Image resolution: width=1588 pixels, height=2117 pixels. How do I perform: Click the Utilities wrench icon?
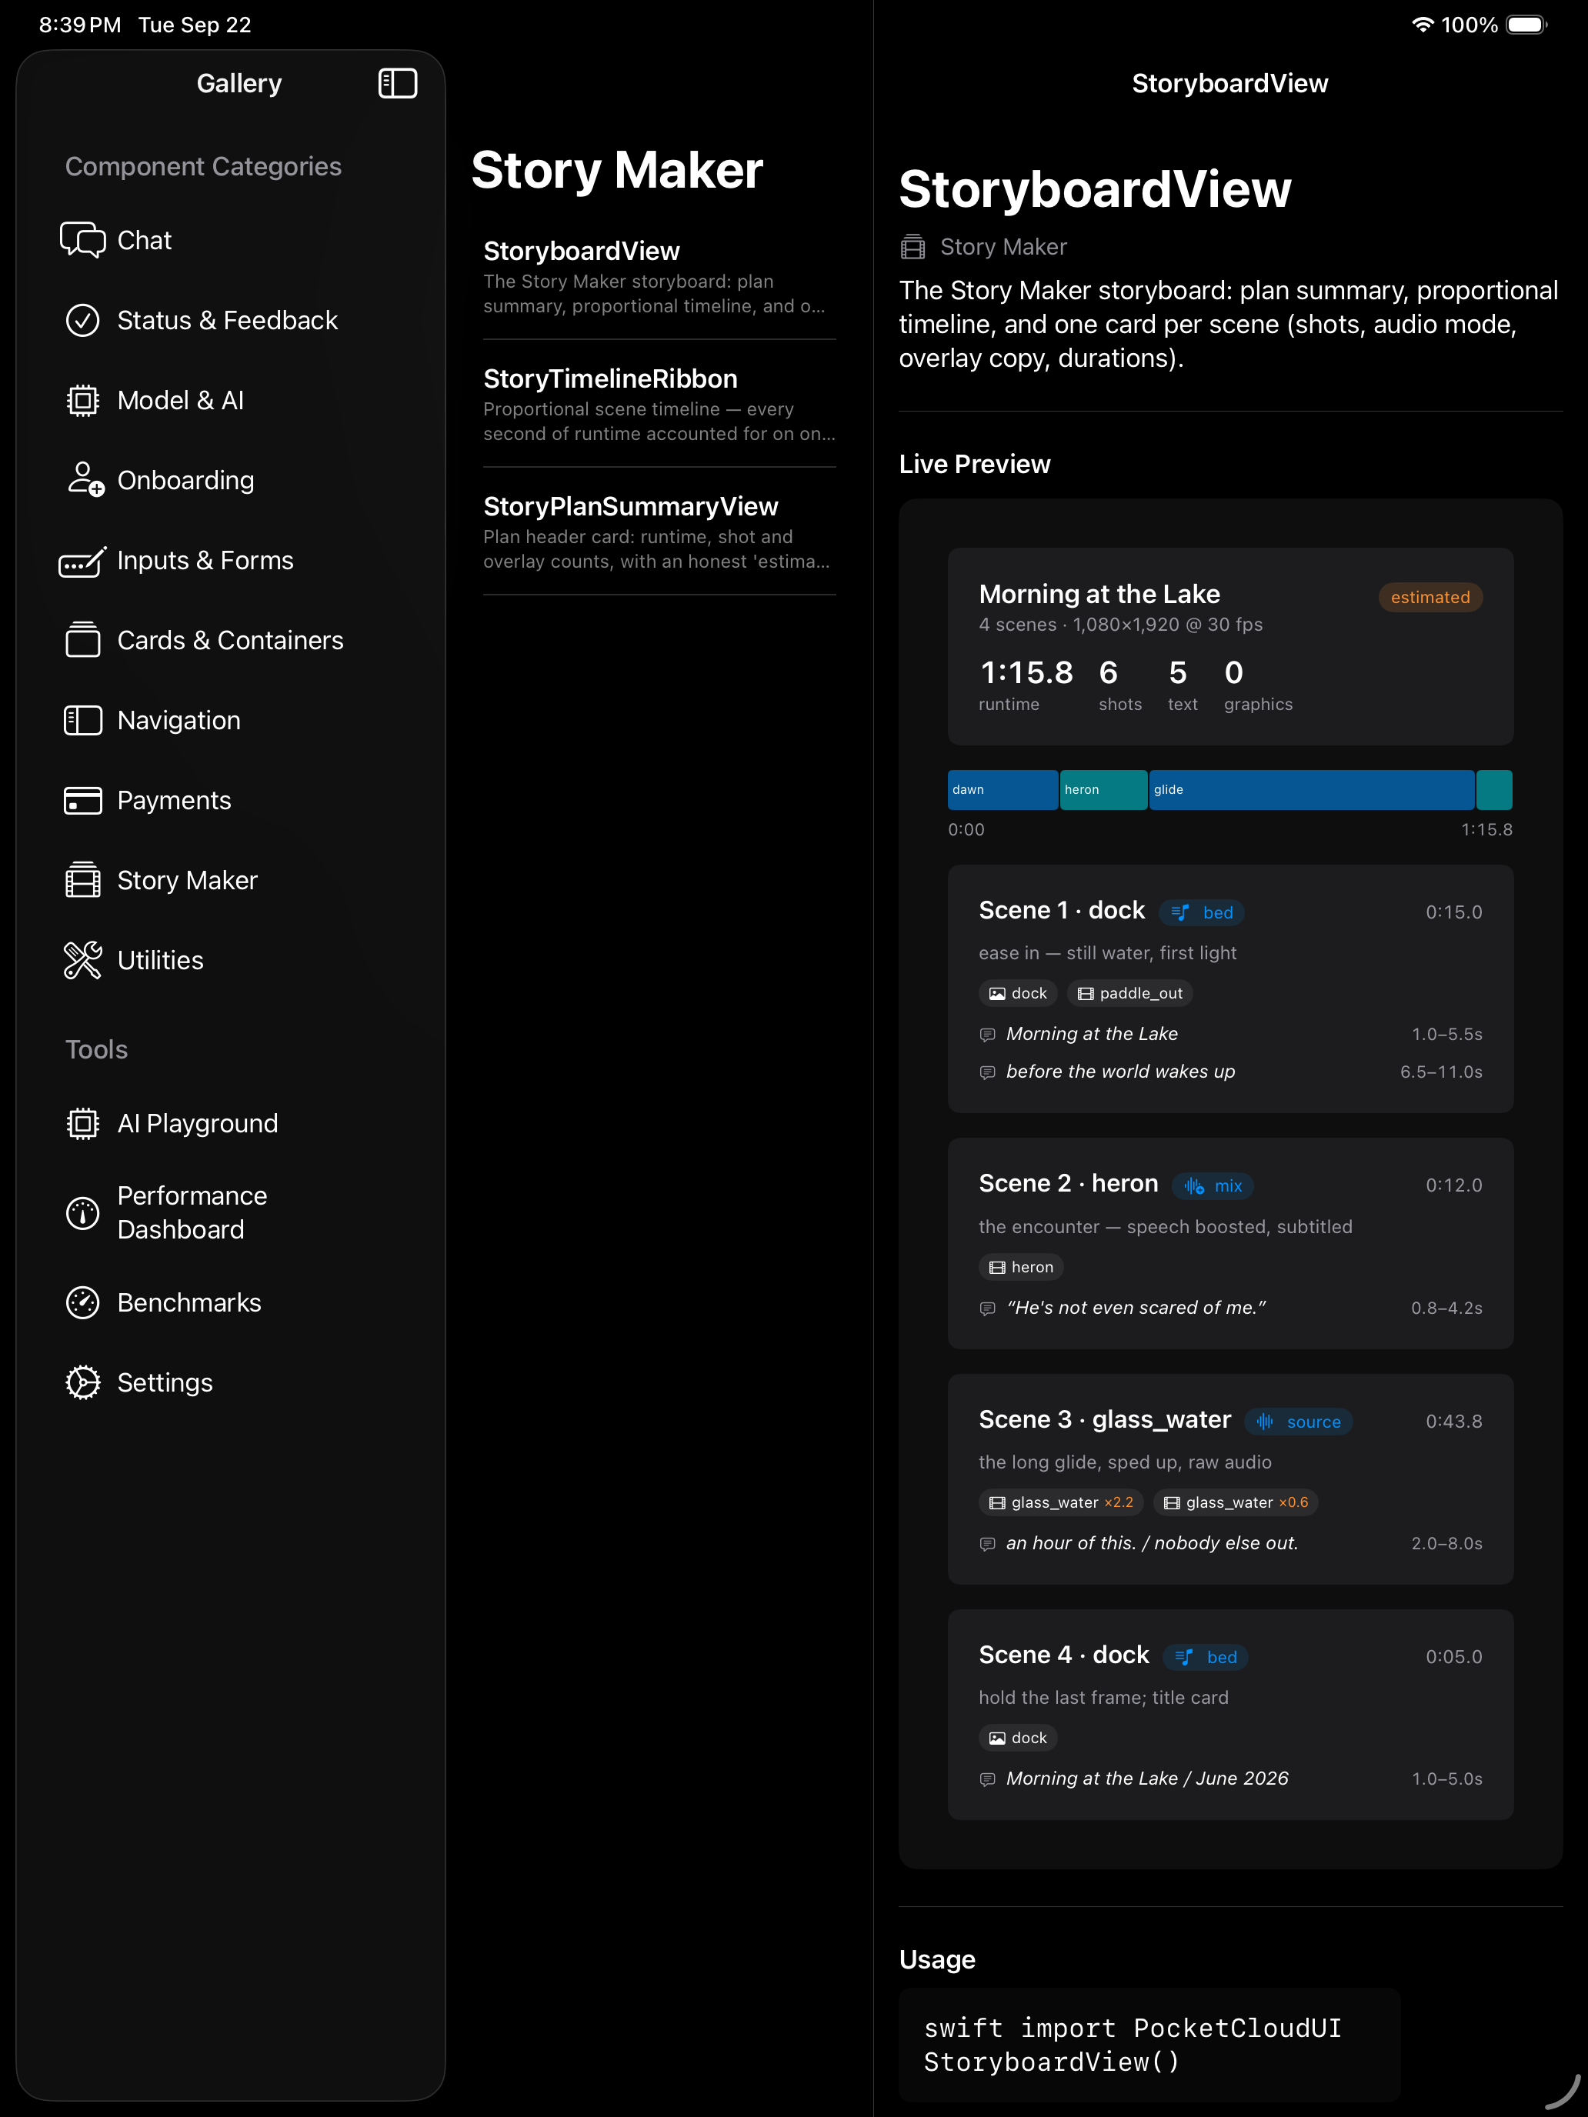pyautogui.click(x=82, y=960)
